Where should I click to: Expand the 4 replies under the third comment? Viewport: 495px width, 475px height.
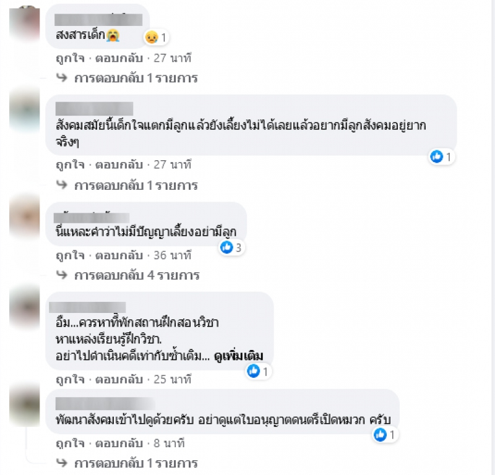(x=137, y=275)
